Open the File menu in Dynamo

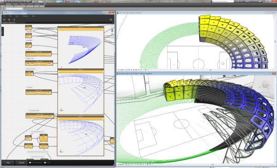coord(5,16)
